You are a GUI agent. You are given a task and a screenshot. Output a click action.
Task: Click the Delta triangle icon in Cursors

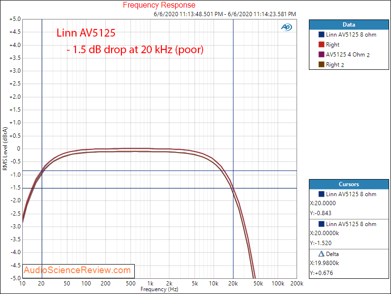click(x=321, y=254)
